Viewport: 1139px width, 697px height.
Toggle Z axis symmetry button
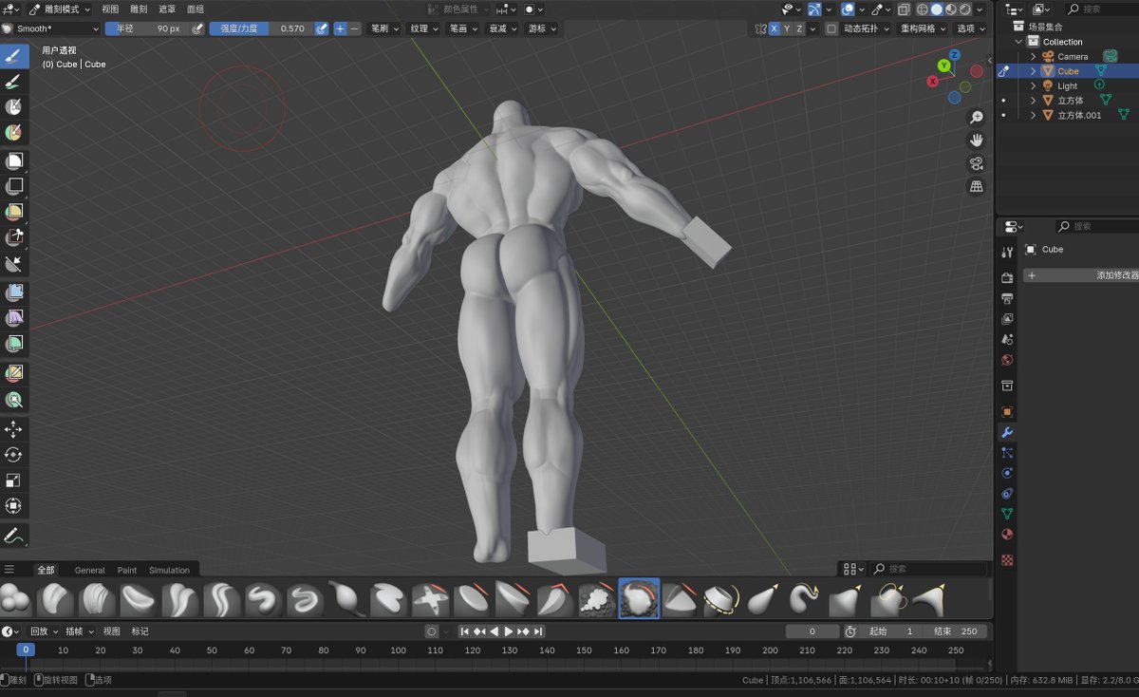799,28
